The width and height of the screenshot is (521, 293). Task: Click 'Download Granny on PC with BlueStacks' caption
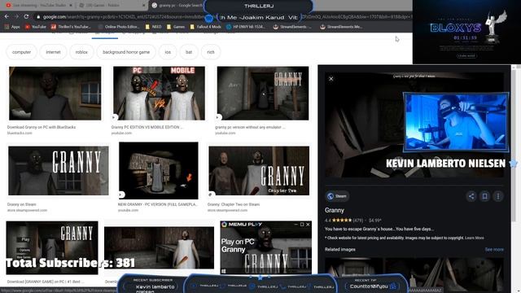coord(42,127)
